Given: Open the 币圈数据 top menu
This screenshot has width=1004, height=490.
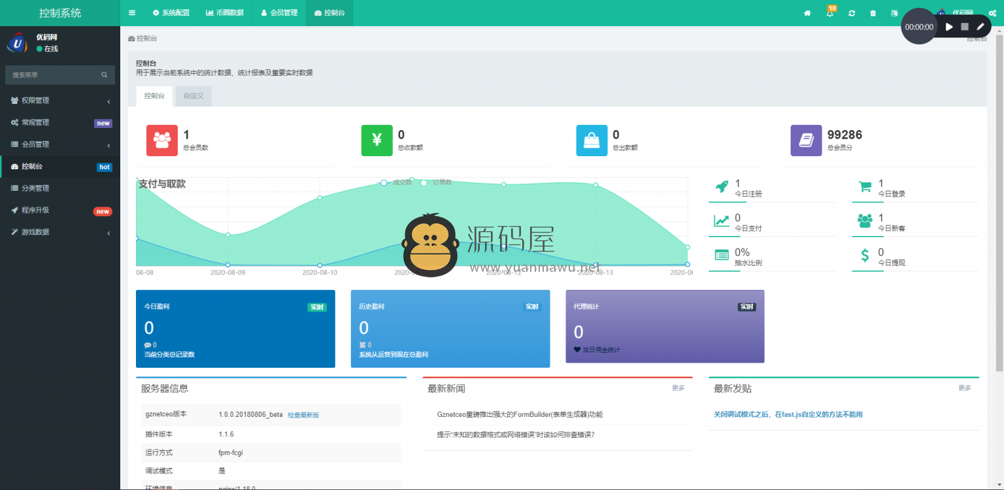Looking at the screenshot, I should [x=224, y=13].
